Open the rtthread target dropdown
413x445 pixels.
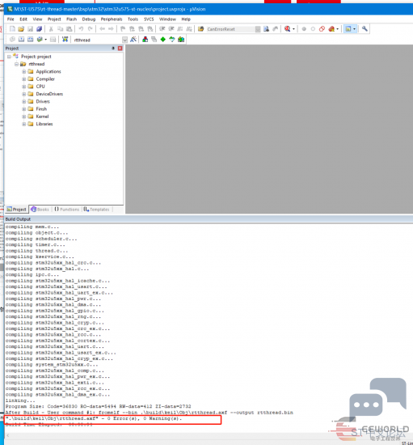click(x=124, y=40)
